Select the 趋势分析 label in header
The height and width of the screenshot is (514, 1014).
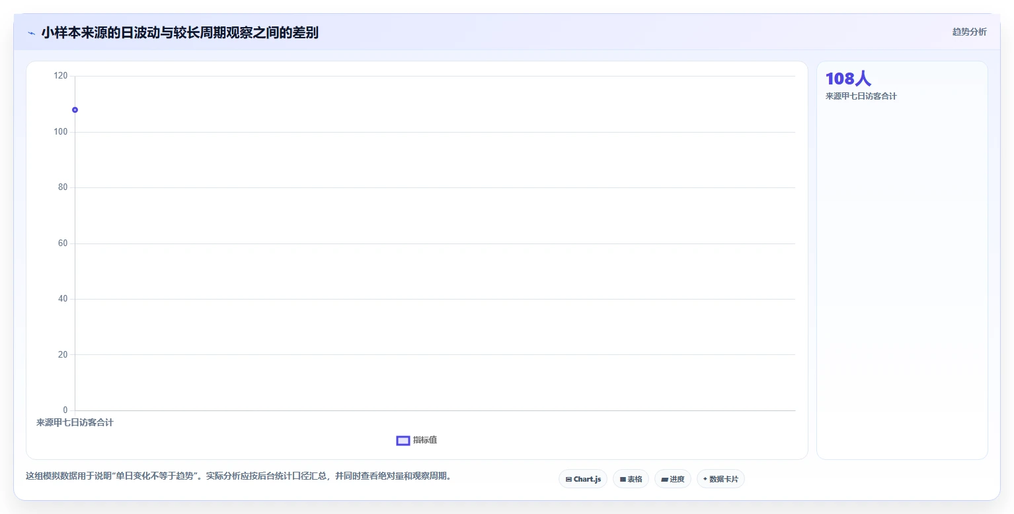[x=969, y=32]
